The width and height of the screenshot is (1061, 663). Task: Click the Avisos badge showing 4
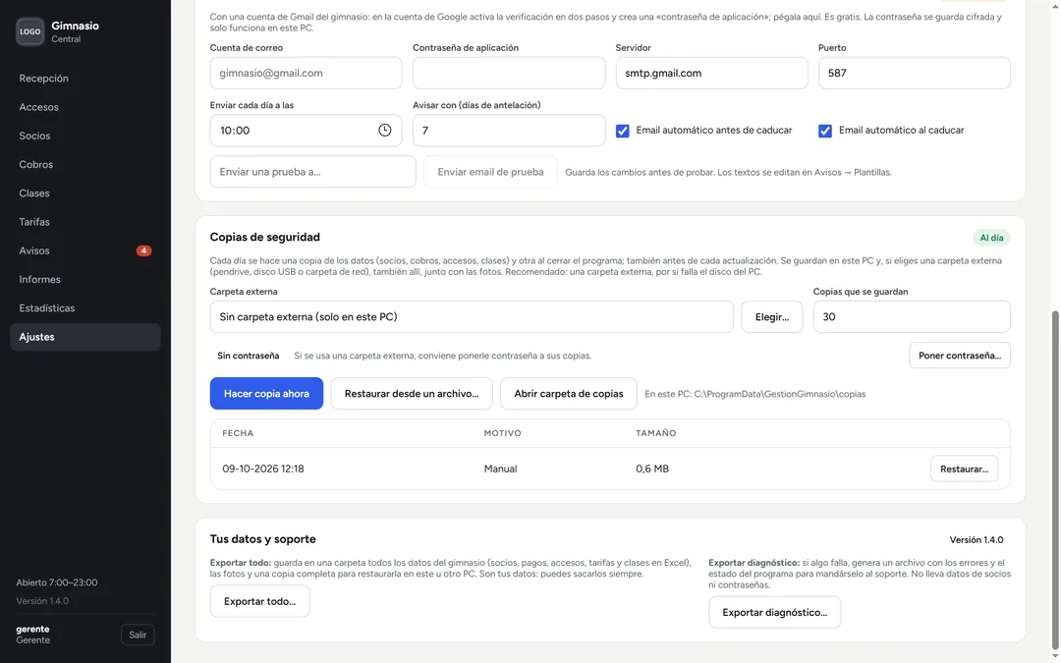(143, 251)
